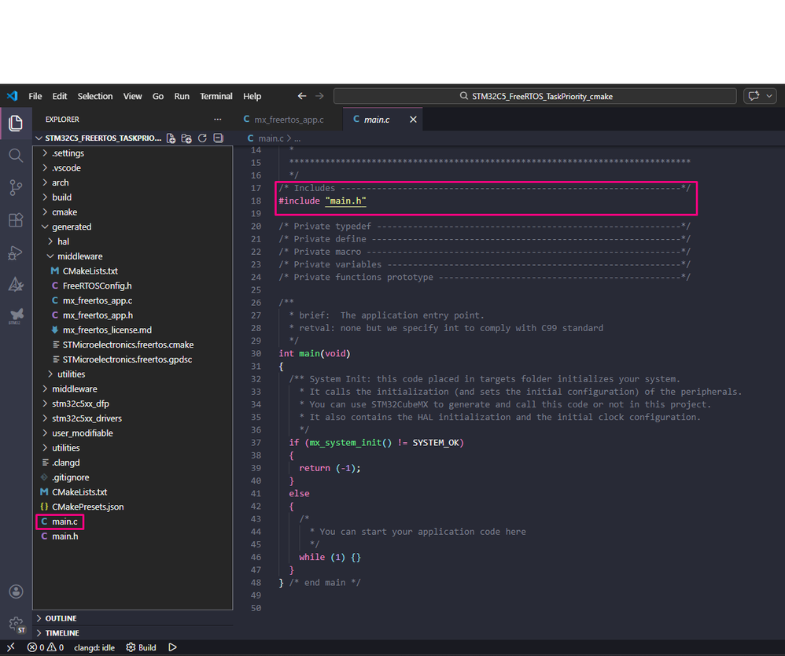Viewport: 785px width, 656px height.
Task: Expand the cmake folder
Action: point(133,212)
